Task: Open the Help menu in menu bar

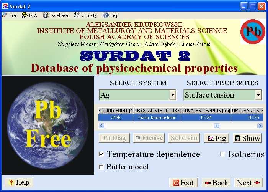Action: click(x=114, y=15)
